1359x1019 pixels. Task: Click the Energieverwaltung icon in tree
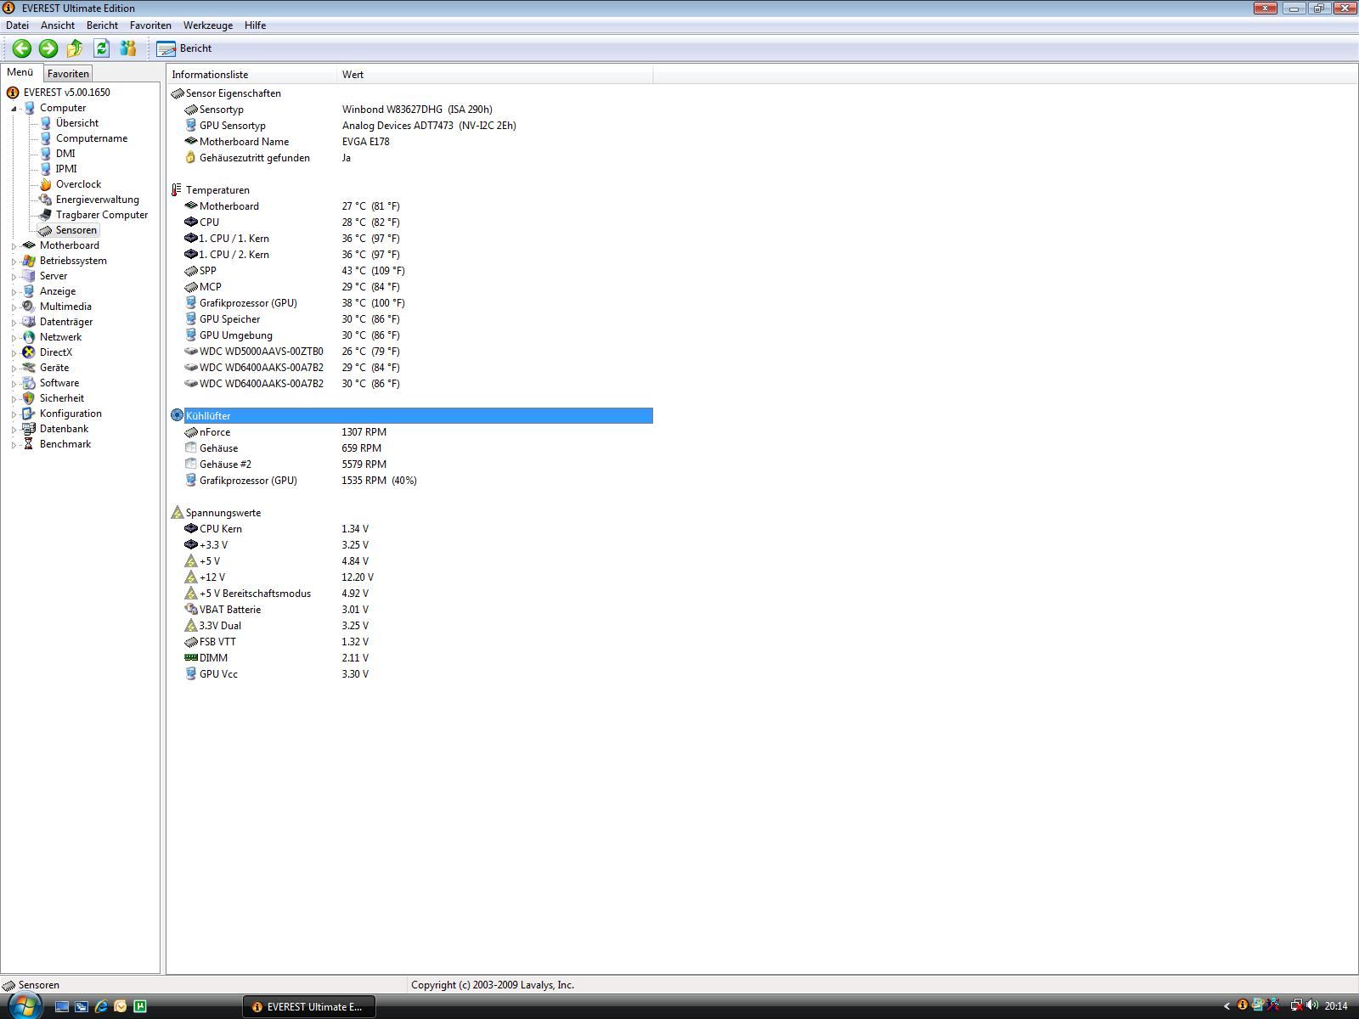tap(46, 200)
